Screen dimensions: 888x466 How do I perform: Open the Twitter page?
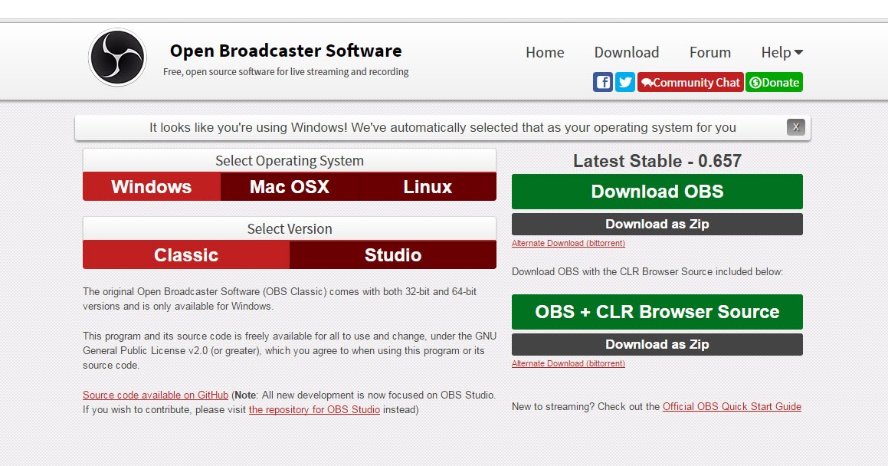pos(625,81)
